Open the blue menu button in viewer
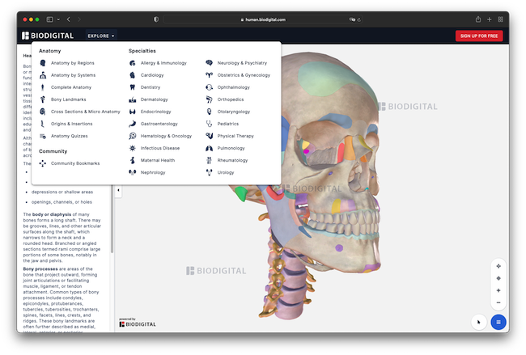The height and width of the screenshot is (355, 526). [x=498, y=322]
